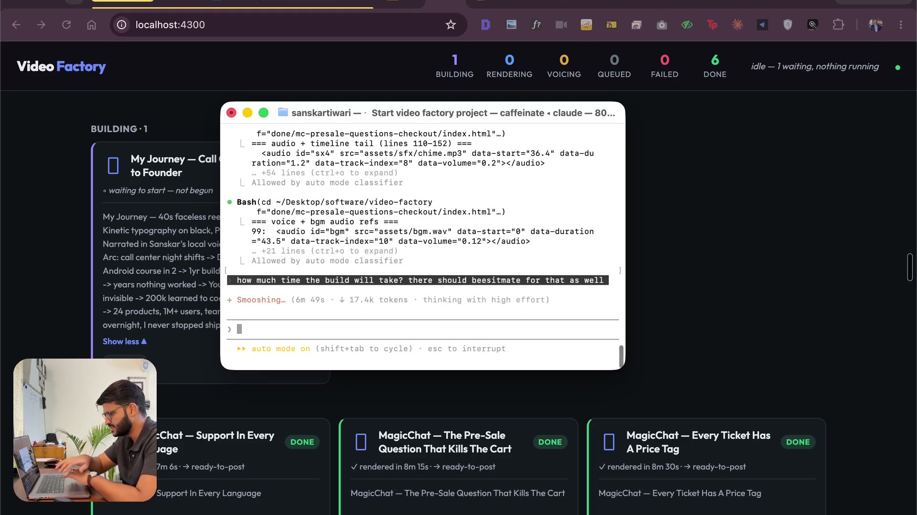Click DONE badge on Every Ticket card
Image resolution: width=917 pixels, height=515 pixels.
[798, 442]
